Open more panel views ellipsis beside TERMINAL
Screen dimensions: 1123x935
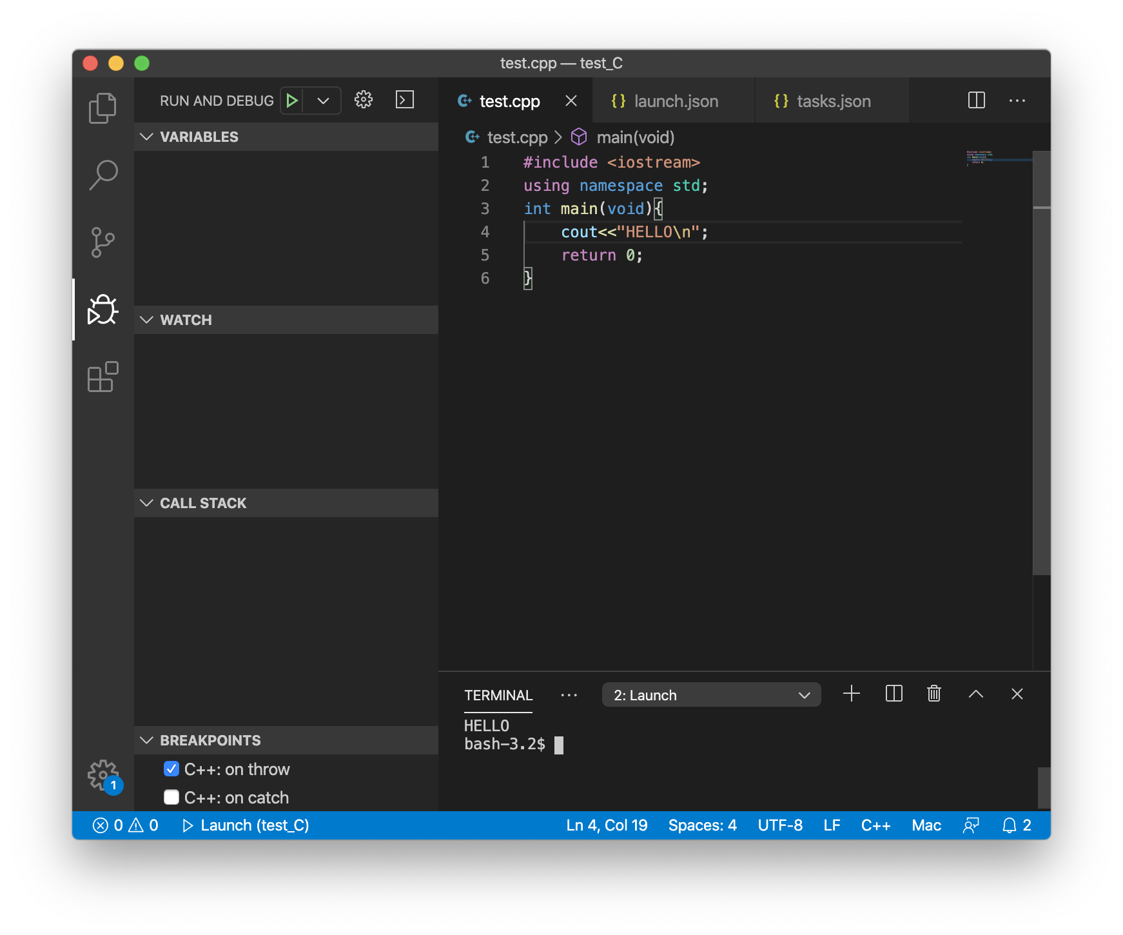(569, 695)
